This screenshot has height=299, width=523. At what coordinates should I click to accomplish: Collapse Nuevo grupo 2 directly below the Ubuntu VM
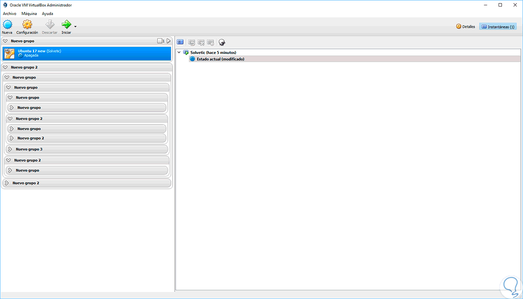5,67
